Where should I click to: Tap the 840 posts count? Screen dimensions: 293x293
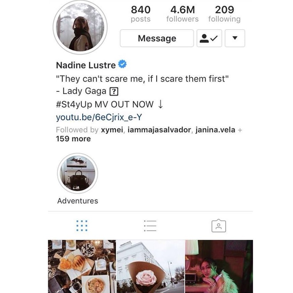[141, 14]
